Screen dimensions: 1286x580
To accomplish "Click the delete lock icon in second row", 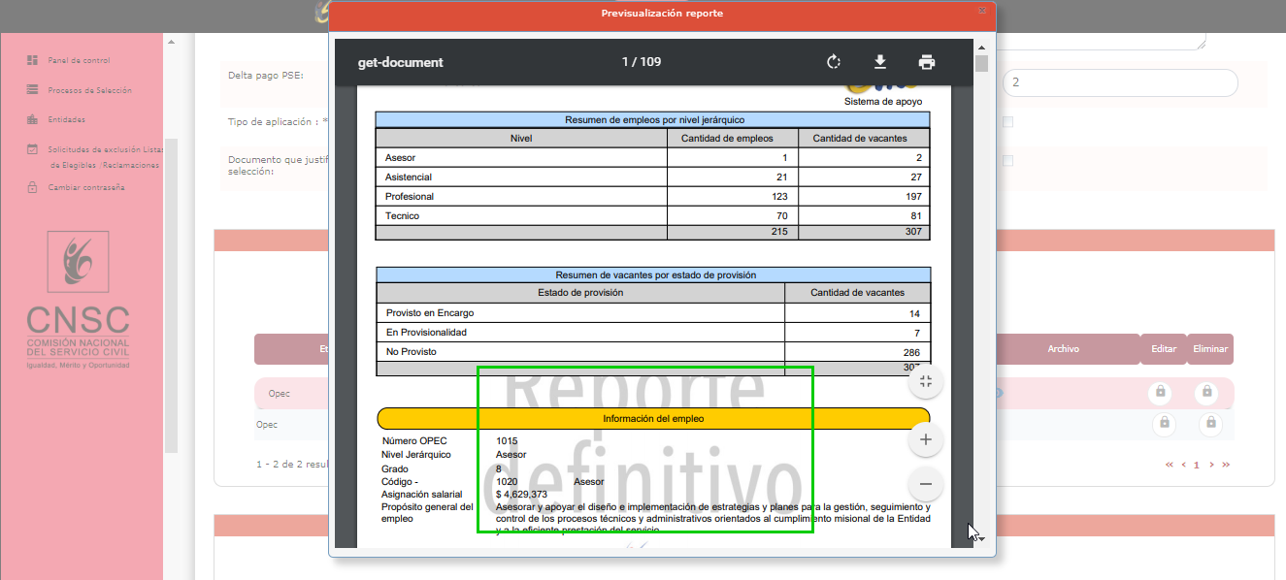I will 1209,424.
